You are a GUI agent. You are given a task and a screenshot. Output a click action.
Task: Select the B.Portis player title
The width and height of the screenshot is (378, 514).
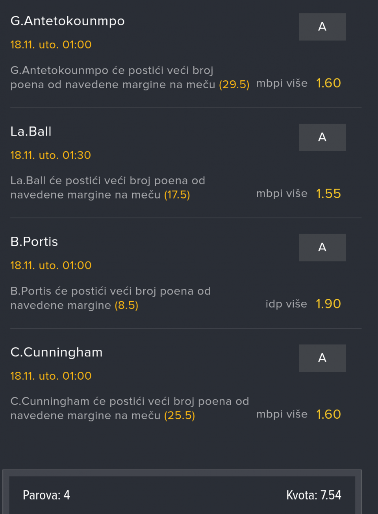(34, 242)
